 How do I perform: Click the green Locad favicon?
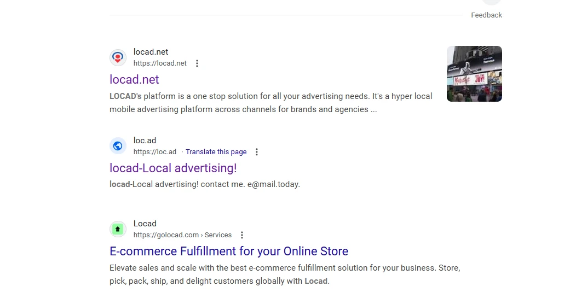click(x=118, y=229)
